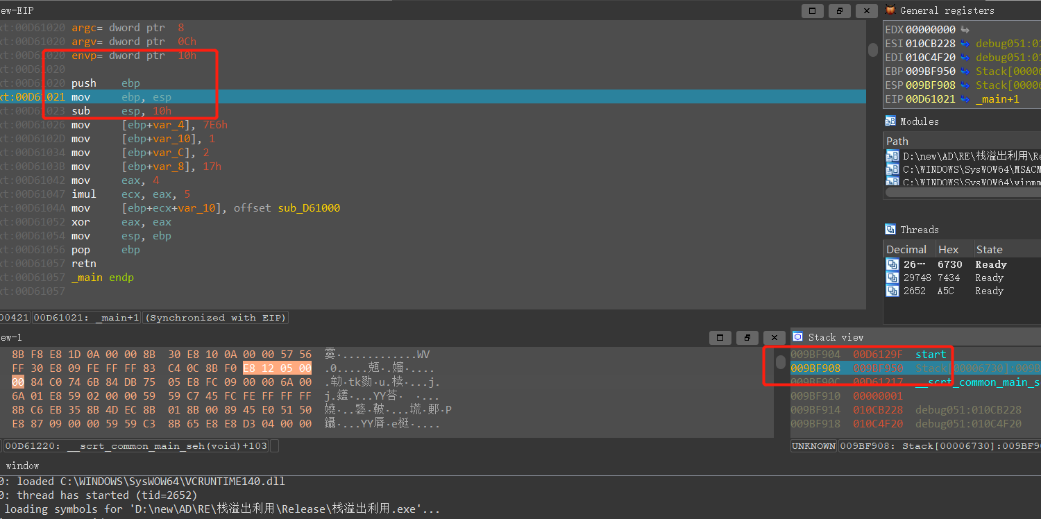Select the 'sub esp, 10h' instruction

(x=121, y=111)
